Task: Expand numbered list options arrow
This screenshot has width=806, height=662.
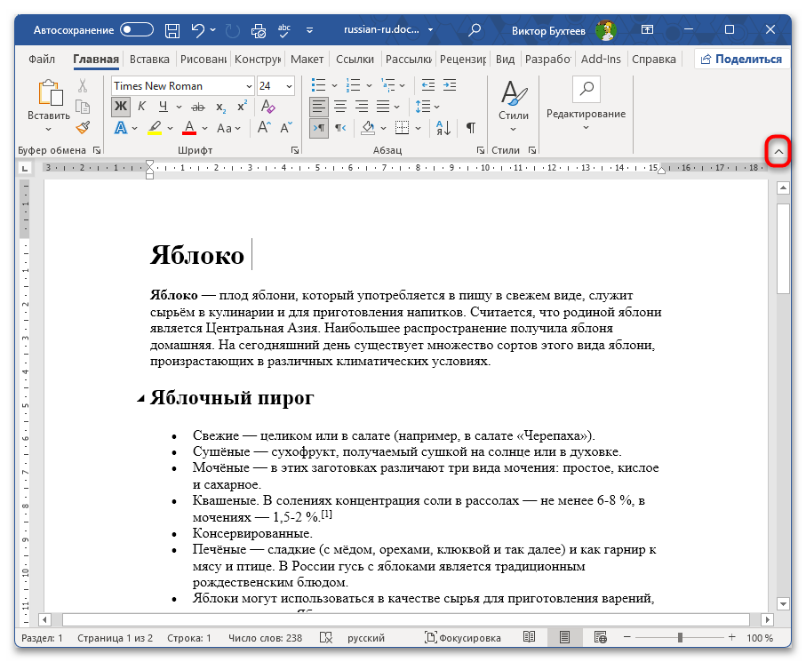Action: [369, 86]
